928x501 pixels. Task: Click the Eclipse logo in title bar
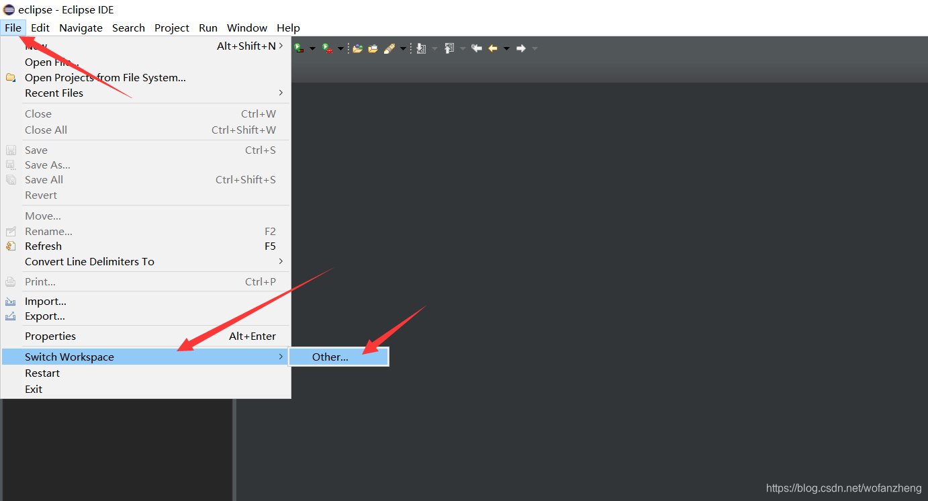(x=9, y=9)
